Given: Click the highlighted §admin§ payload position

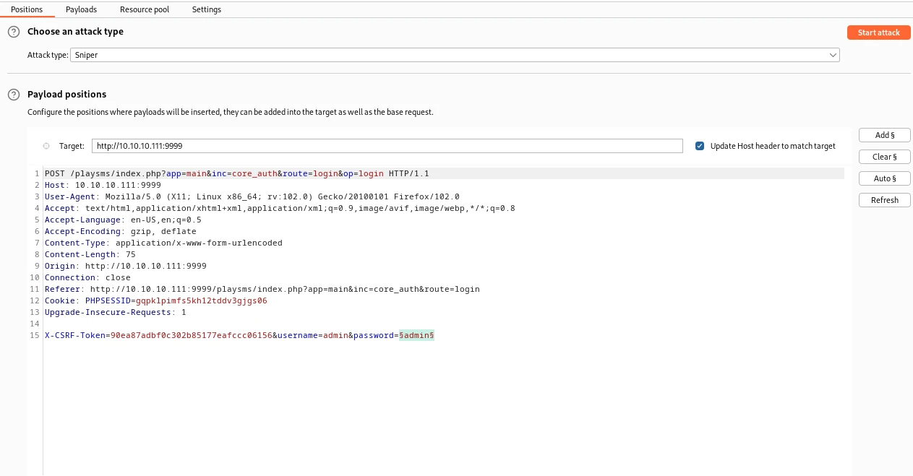Looking at the screenshot, I should [x=416, y=335].
